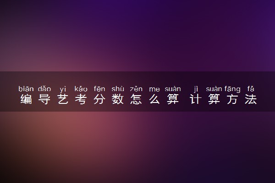Click the pinyin "jì"
The image size is (275, 183).
pos(196,89)
